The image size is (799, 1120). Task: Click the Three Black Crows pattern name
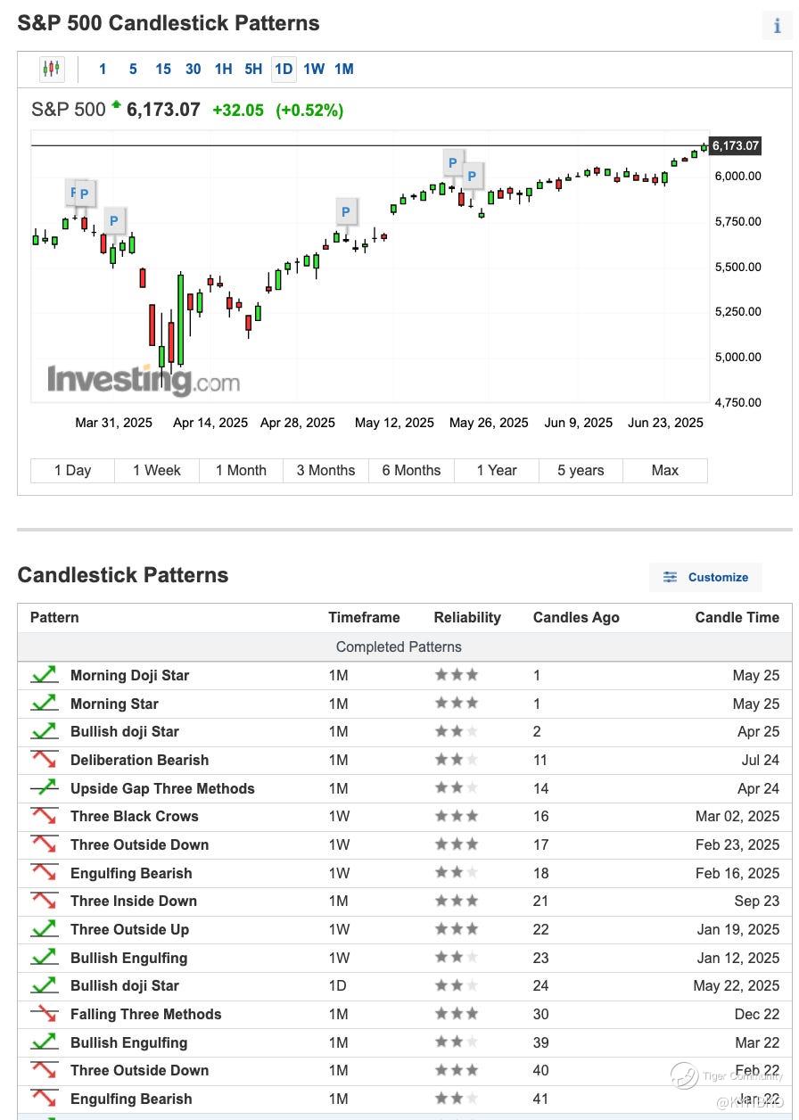coord(135,816)
